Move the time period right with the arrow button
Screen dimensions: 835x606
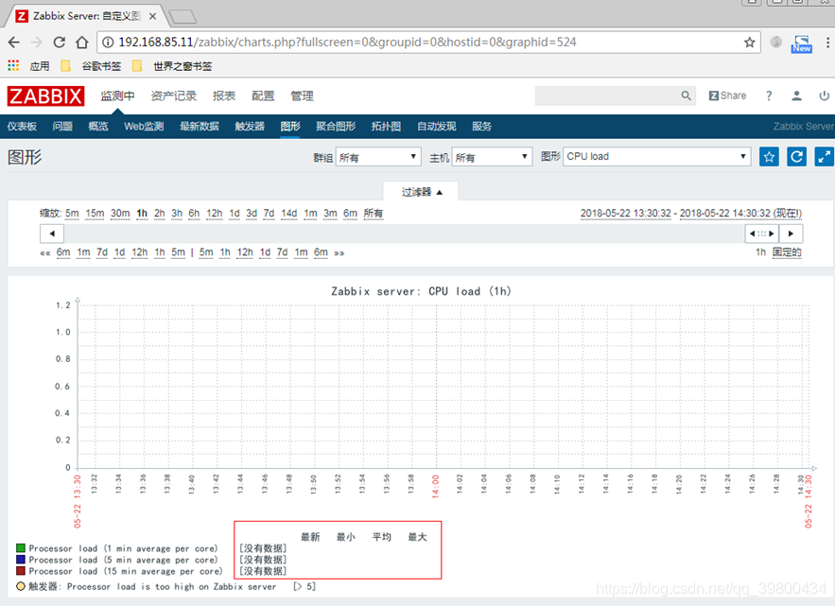coord(791,234)
